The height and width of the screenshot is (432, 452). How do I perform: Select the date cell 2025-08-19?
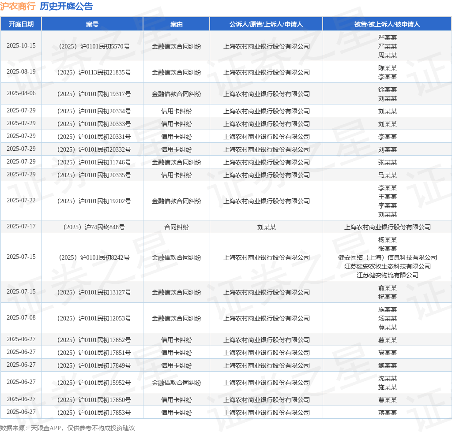21,72
